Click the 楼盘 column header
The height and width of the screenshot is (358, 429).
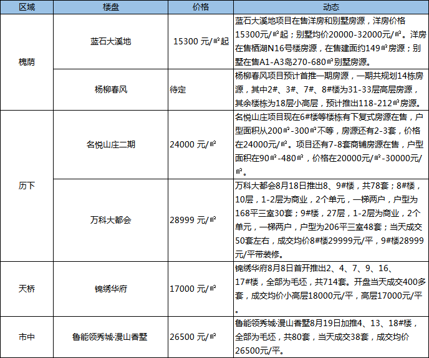(x=110, y=7)
